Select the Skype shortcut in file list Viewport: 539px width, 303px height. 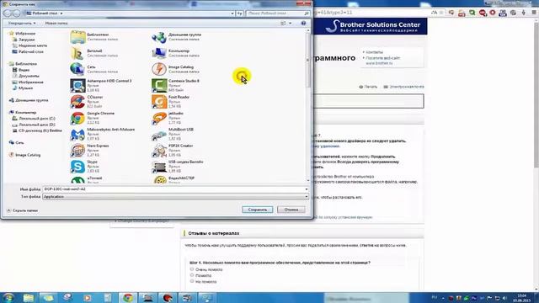(x=84, y=167)
